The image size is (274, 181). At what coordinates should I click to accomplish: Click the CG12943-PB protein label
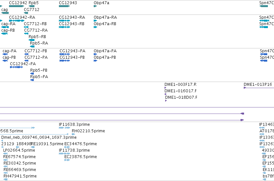(x=72, y=57)
